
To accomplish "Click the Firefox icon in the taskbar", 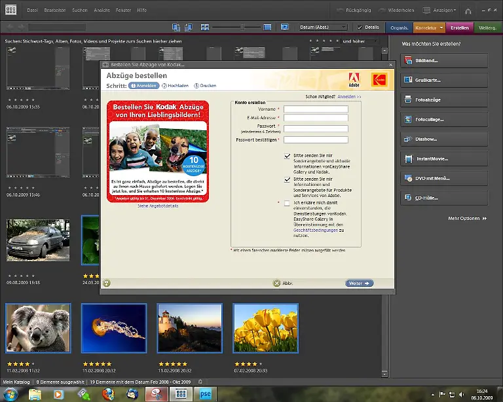I will (x=108, y=393).
